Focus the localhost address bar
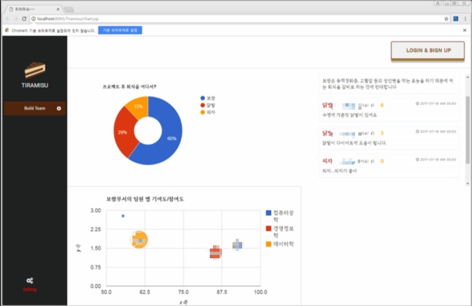The height and width of the screenshot is (306, 472). pyautogui.click(x=238, y=19)
